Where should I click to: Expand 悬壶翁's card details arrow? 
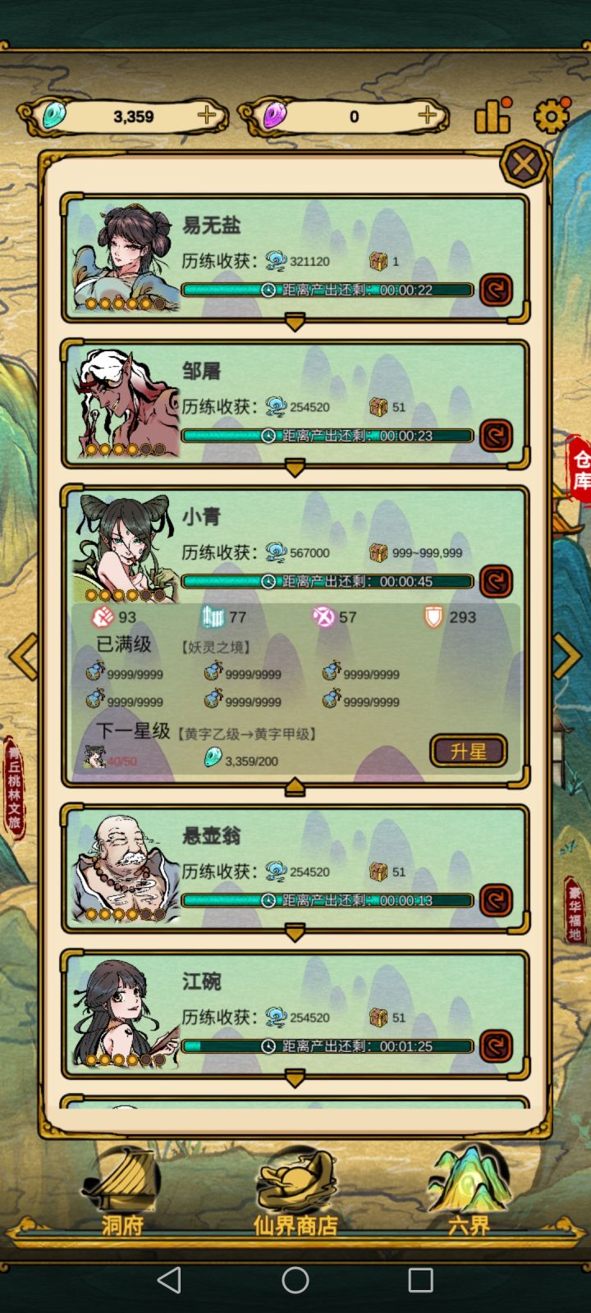(295, 933)
